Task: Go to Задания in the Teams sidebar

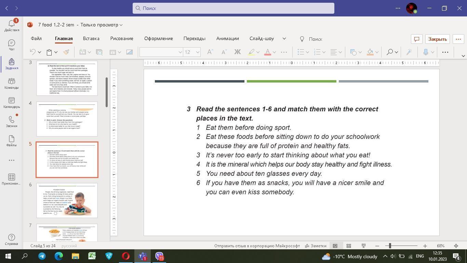Action: point(12,64)
